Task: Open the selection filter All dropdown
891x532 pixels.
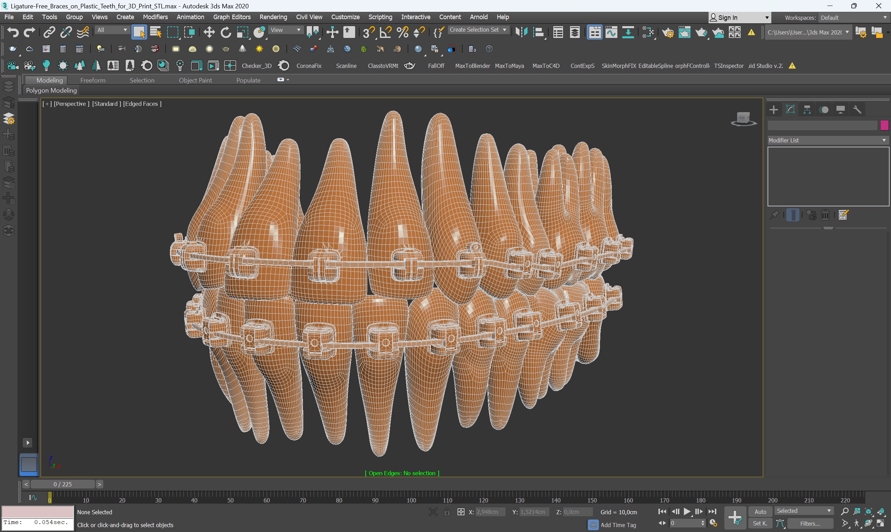Action: 112,30
